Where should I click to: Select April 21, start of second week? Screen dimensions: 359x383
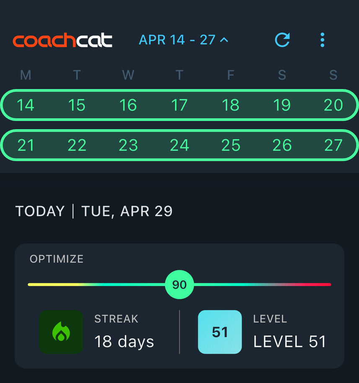point(26,146)
